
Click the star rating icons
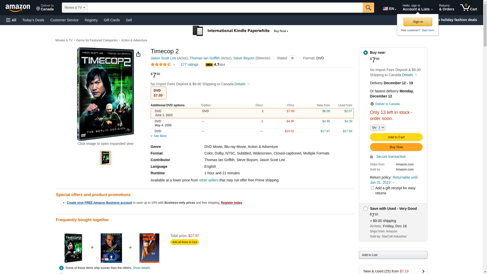161,65
